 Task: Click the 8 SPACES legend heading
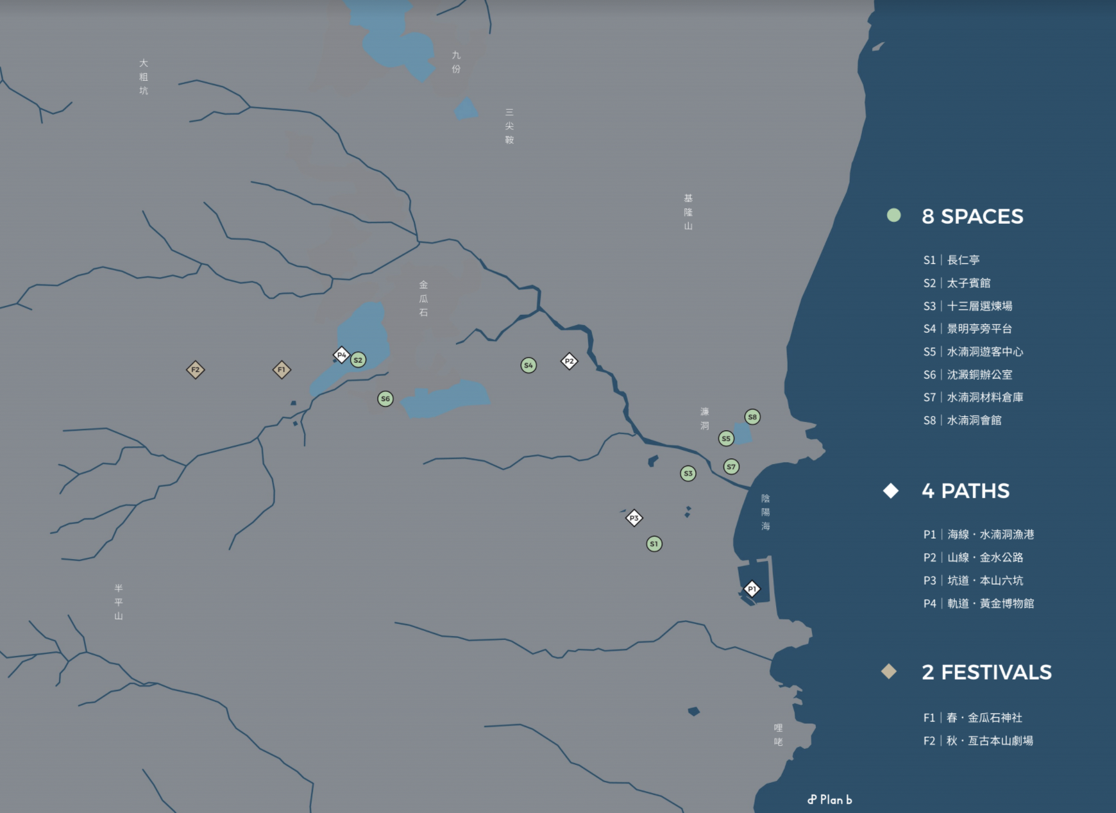[972, 217]
